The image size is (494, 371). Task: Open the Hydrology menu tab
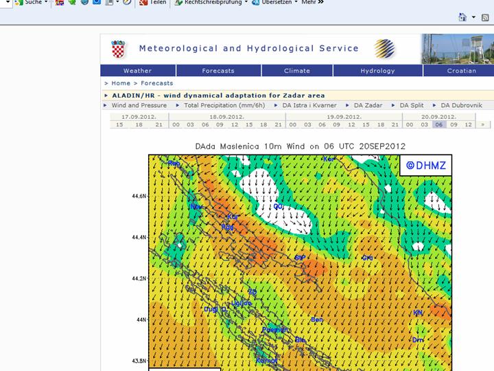coord(377,71)
